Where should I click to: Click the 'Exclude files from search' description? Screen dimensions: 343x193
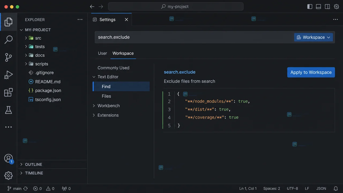tap(189, 81)
